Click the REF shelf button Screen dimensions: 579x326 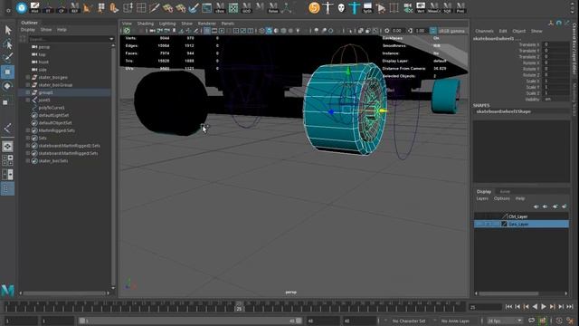[x=74, y=7]
